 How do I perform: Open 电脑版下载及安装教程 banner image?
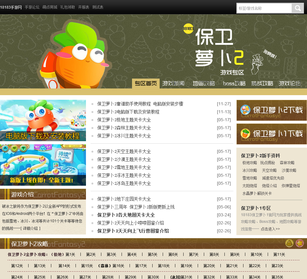coord(43,120)
